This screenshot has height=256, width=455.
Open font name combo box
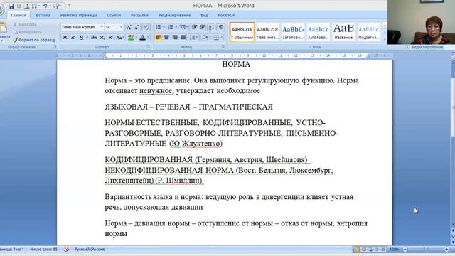[x=82, y=27]
